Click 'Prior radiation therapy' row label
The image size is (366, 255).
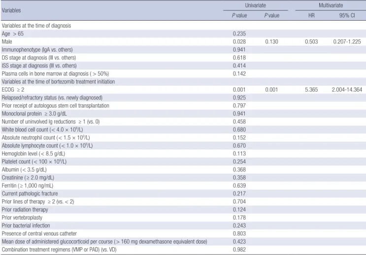click(25, 210)
